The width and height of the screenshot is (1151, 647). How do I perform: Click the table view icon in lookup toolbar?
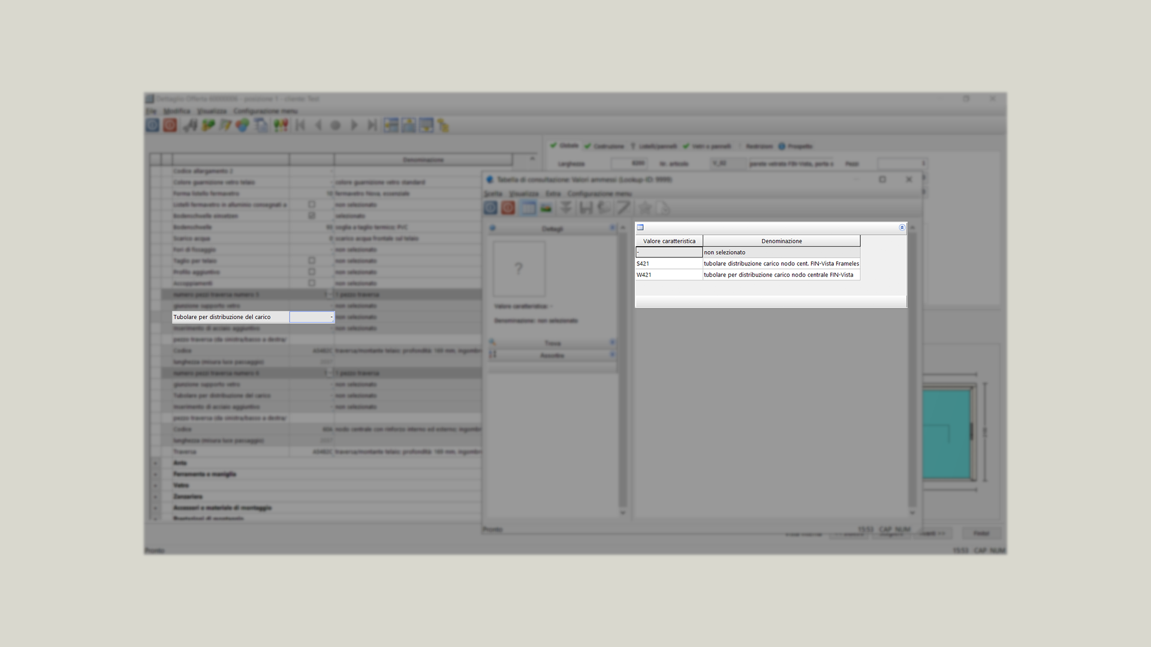tap(528, 208)
